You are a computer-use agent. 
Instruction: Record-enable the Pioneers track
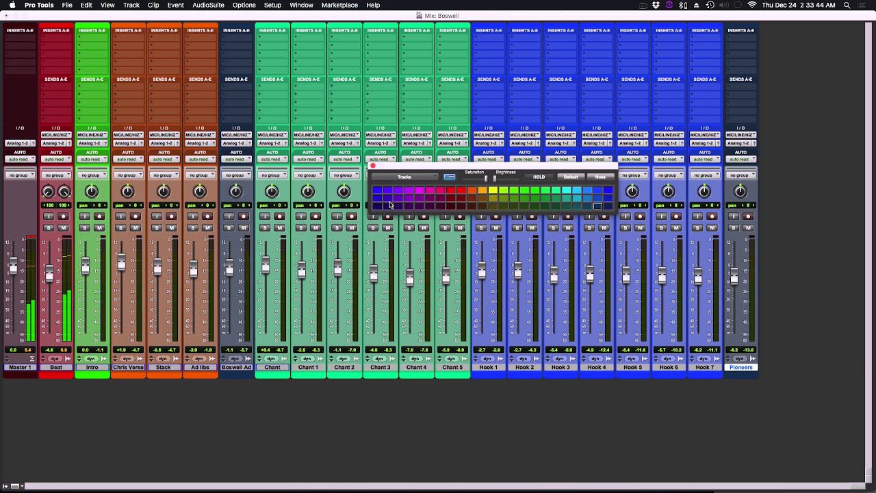[748, 216]
